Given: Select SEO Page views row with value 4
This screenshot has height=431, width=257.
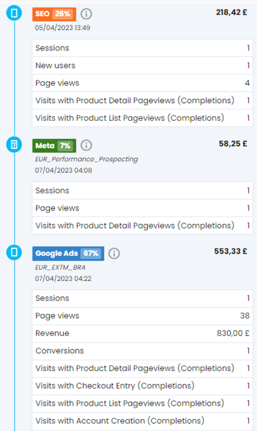Looking at the screenshot, I should point(142,83).
